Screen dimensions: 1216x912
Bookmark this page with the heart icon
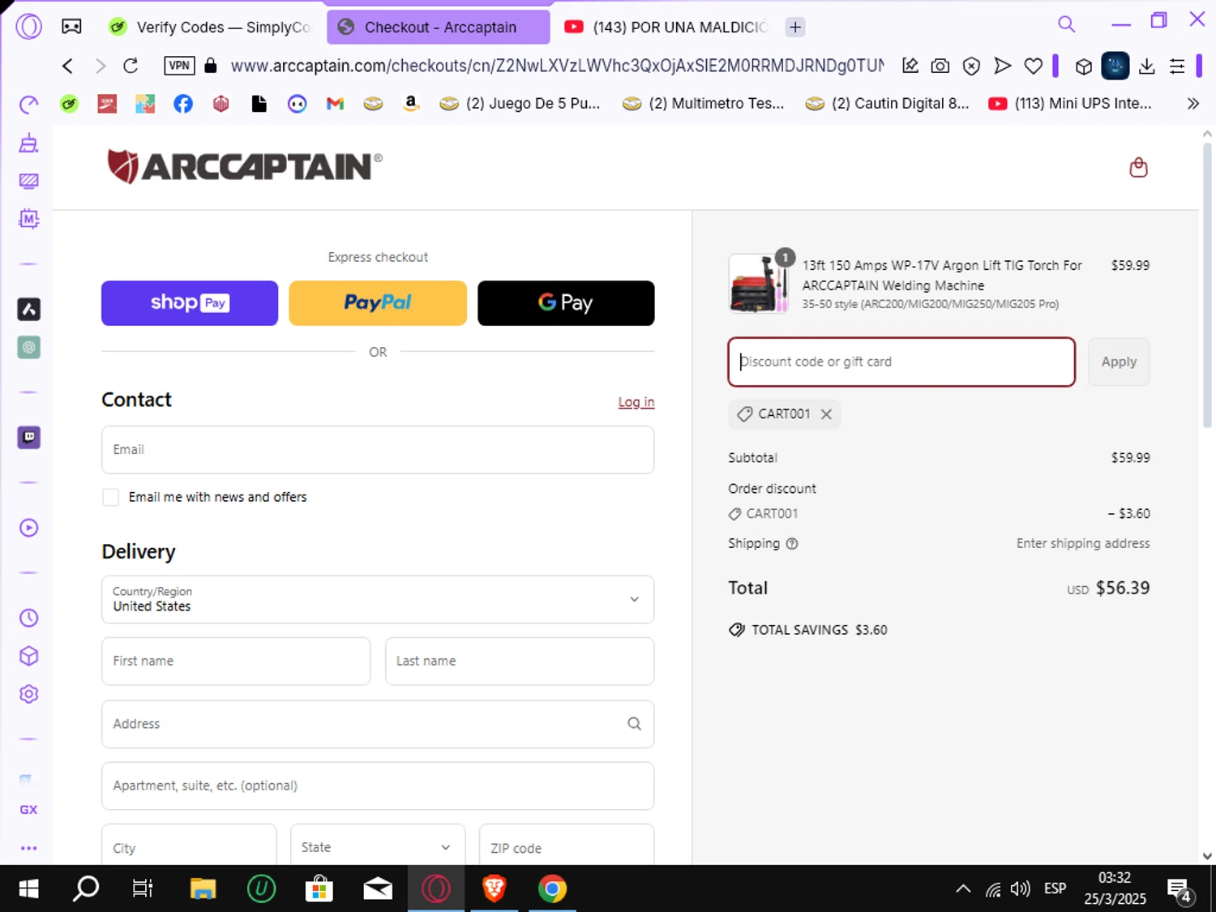coord(1034,66)
